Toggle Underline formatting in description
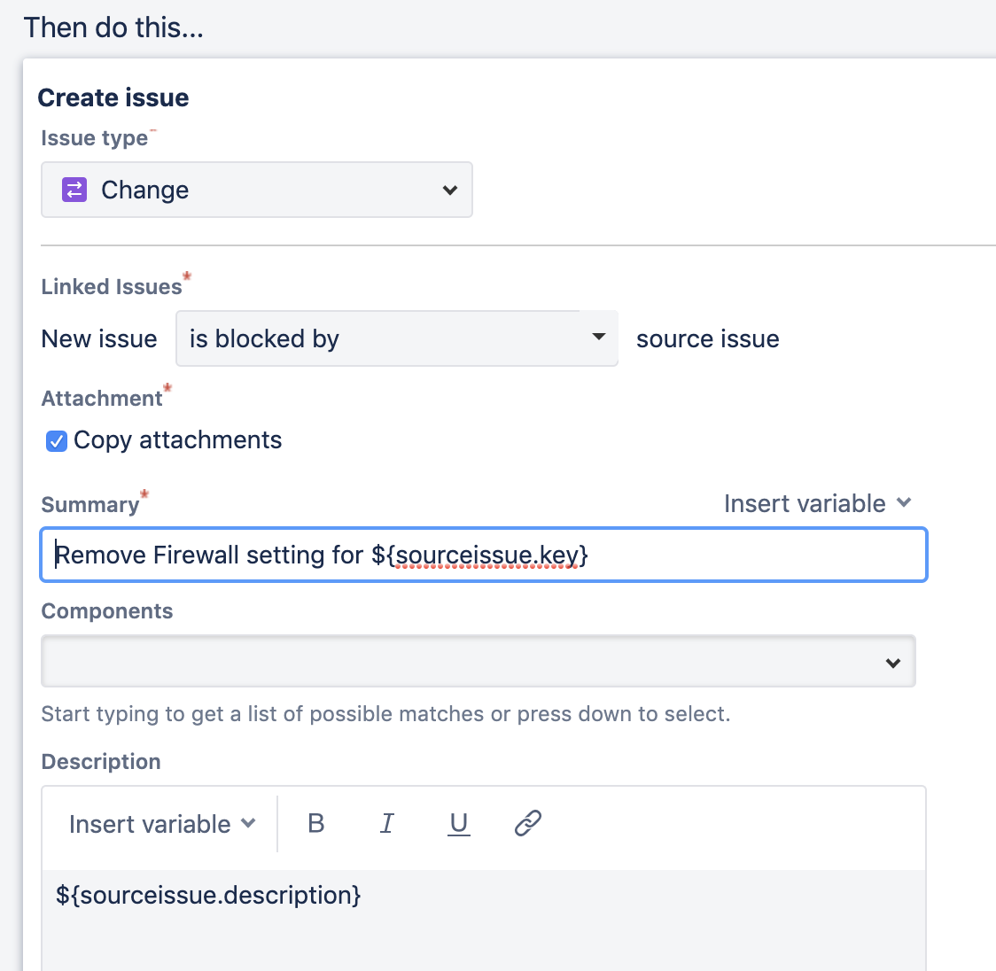This screenshot has width=996, height=971. (459, 824)
